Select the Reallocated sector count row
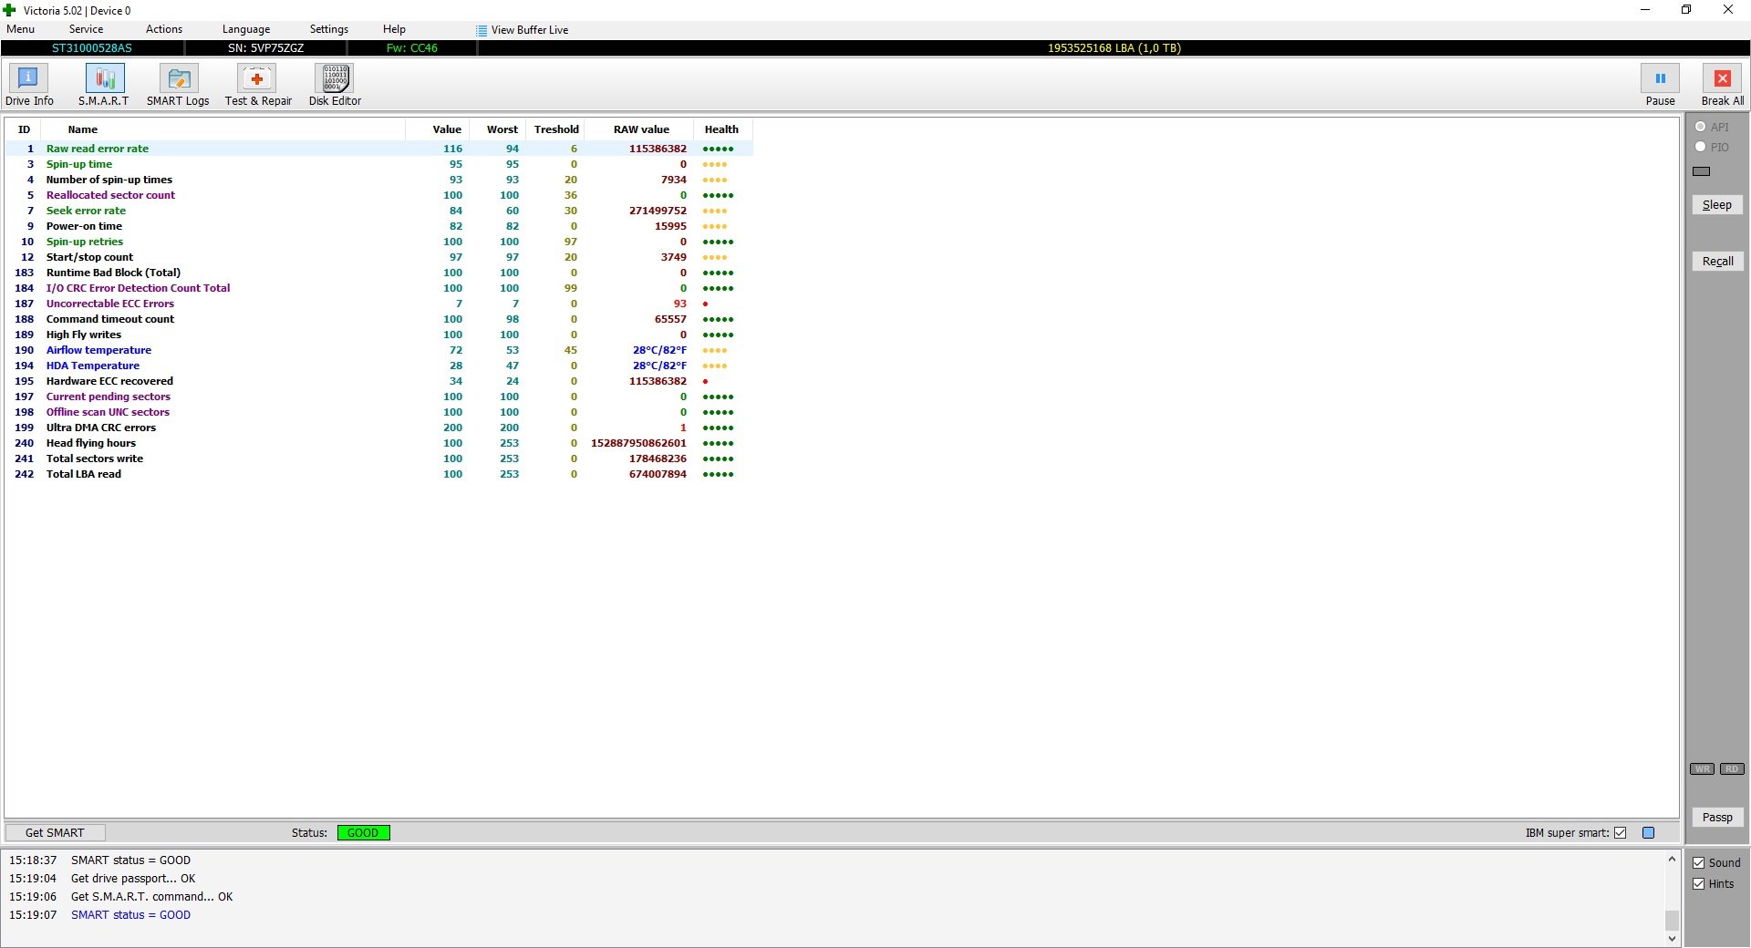Screen dimensions: 1751x948 tap(379, 195)
